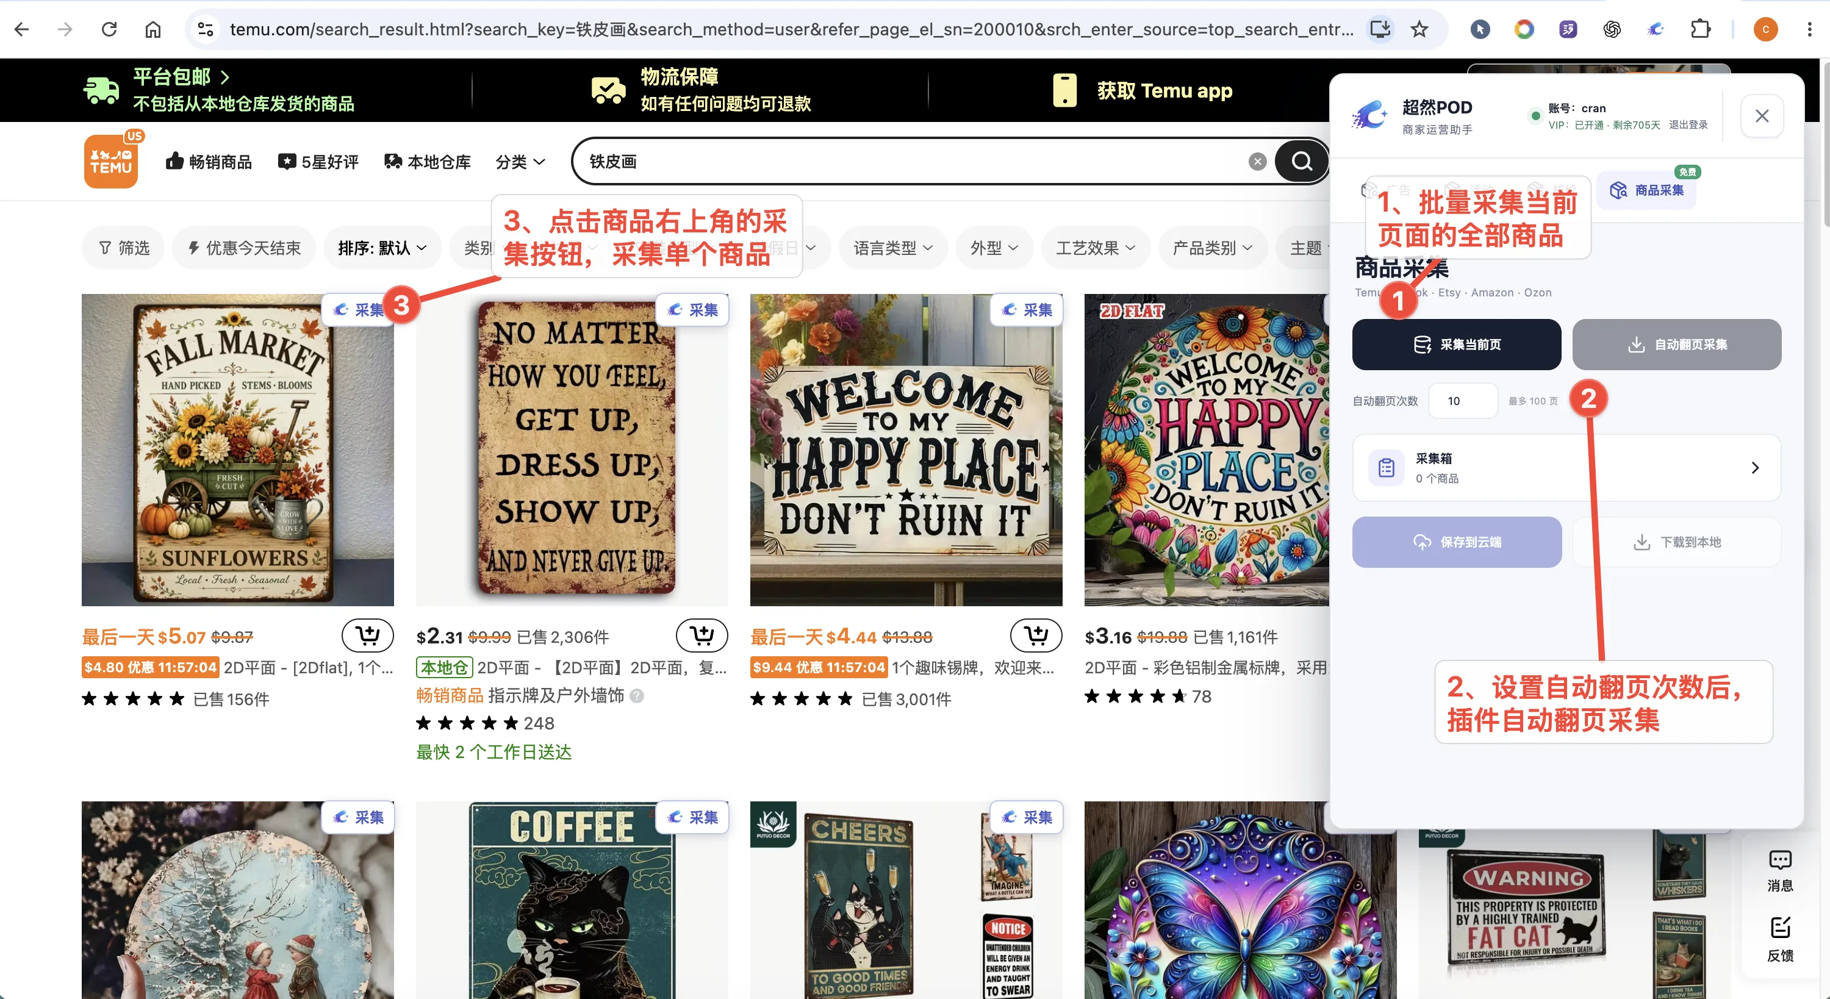The height and width of the screenshot is (999, 1830).
Task: Open the 获取 Temu app link
Action: click(x=1143, y=90)
